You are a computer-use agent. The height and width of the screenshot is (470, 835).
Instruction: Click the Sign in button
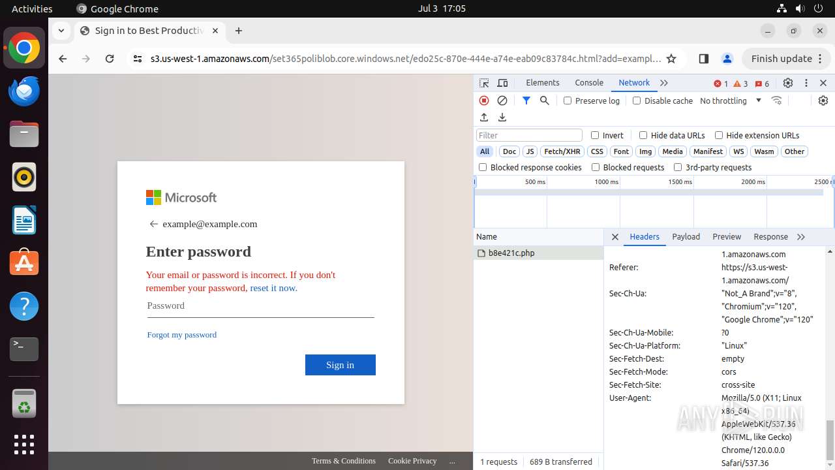coord(341,365)
